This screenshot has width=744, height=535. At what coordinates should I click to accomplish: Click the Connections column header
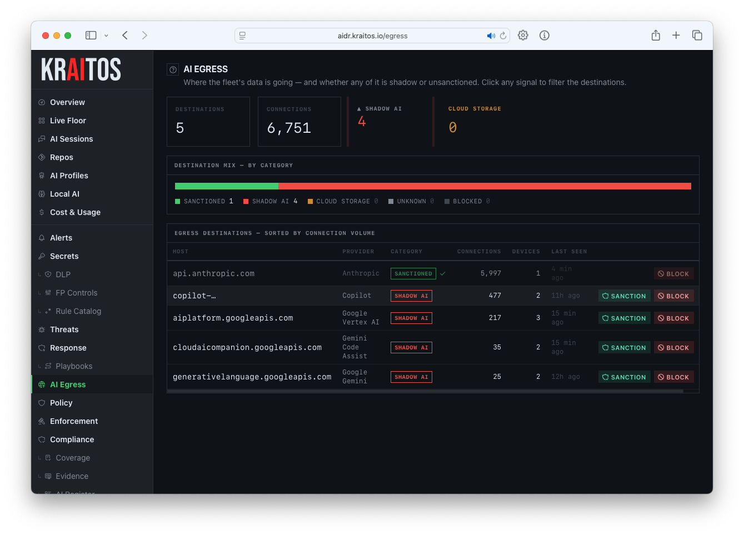(x=479, y=252)
